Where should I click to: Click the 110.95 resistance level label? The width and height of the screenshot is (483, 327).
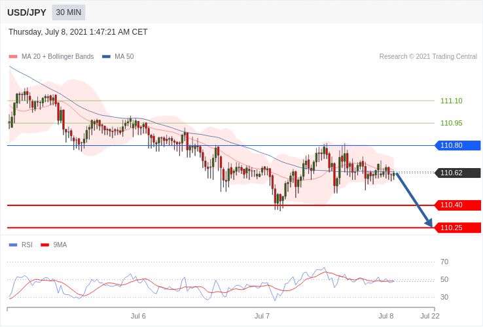click(452, 123)
